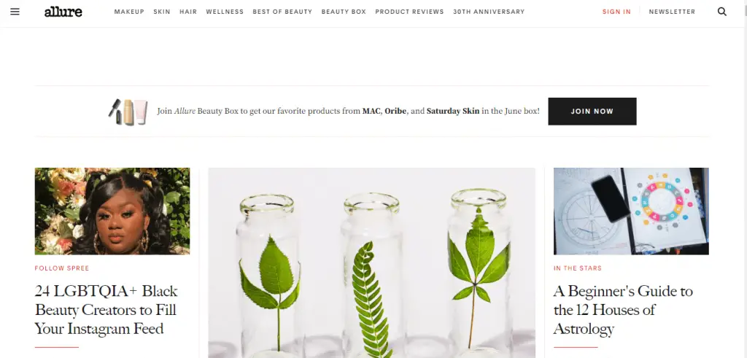The image size is (747, 358).
Task: Click the Follow Spree category label
Action: [62, 268]
